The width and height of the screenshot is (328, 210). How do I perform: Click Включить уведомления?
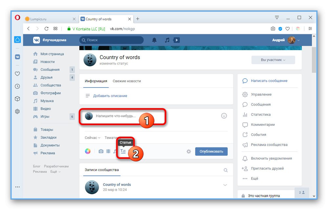[x=271, y=158]
